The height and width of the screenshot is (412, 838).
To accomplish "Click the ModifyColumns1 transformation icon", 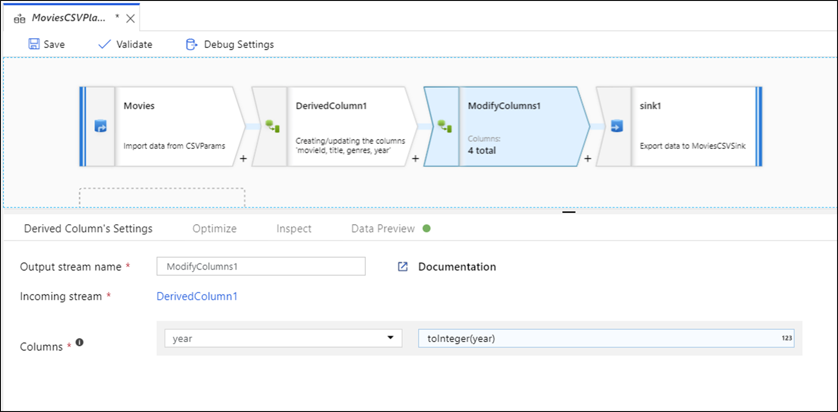I will 444,126.
